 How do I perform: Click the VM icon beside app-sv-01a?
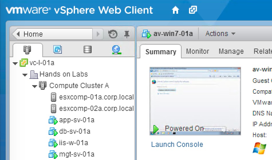[53, 120]
